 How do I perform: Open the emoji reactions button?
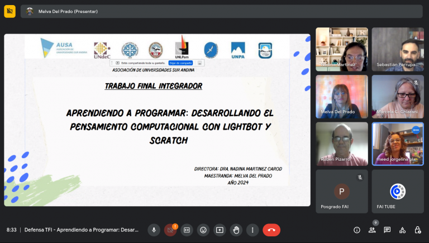point(203,230)
